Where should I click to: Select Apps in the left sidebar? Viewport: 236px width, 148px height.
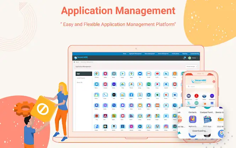[x=84, y=74]
